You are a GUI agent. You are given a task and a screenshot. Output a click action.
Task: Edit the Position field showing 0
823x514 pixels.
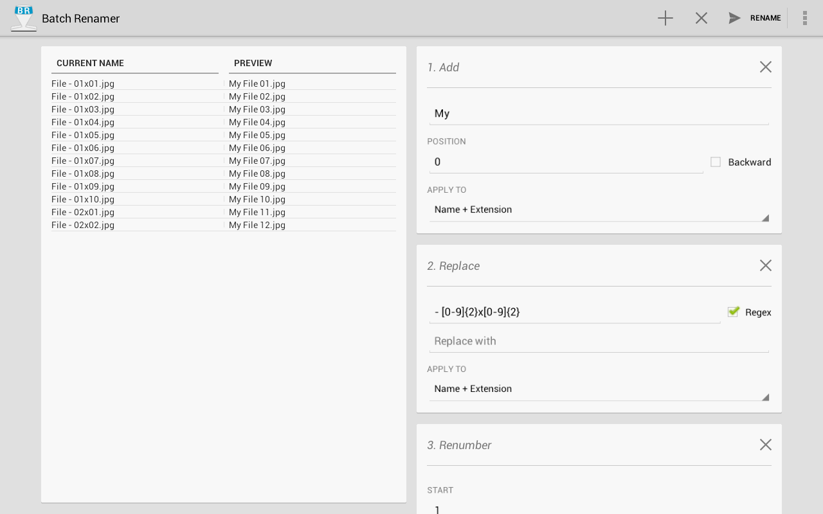566,163
